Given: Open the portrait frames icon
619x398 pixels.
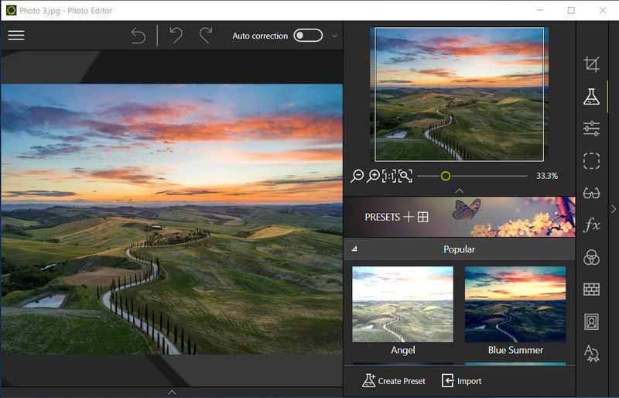Looking at the screenshot, I should coord(591,321).
